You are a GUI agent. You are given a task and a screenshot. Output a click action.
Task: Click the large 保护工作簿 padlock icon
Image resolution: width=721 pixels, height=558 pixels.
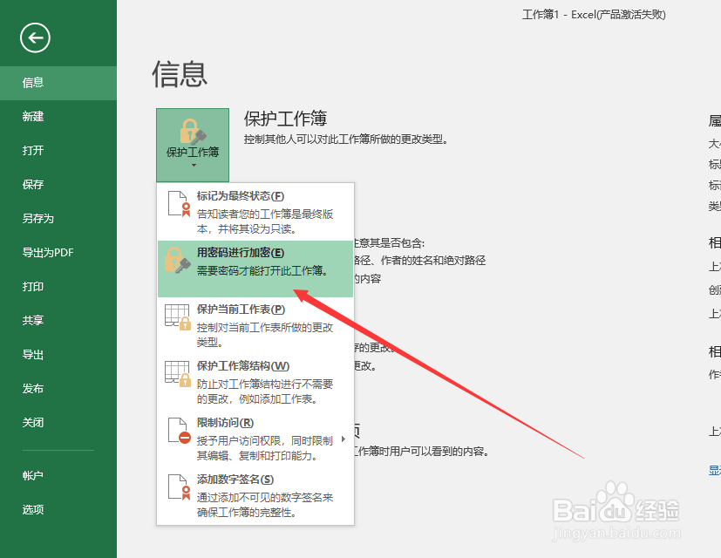click(192, 133)
